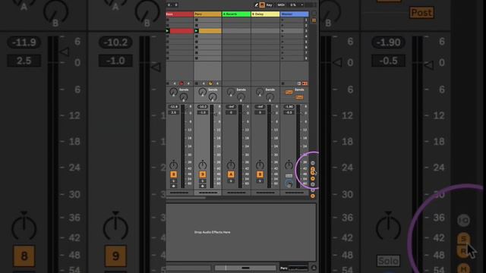Screen dimensions: 486x273
Task: Toggle Perc track activator 9
Action: (x=203, y=174)
